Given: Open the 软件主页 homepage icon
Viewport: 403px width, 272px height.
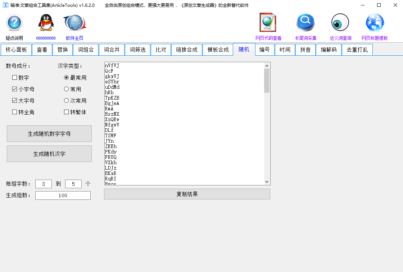Looking at the screenshot, I should click(74, 23).
